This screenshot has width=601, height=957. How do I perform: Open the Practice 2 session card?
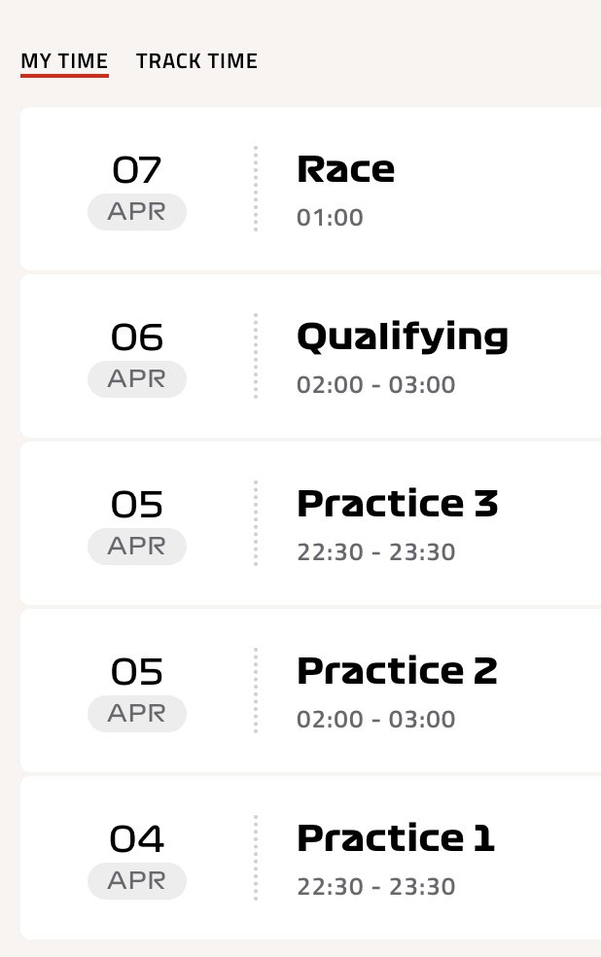click(x=310, y=691)
